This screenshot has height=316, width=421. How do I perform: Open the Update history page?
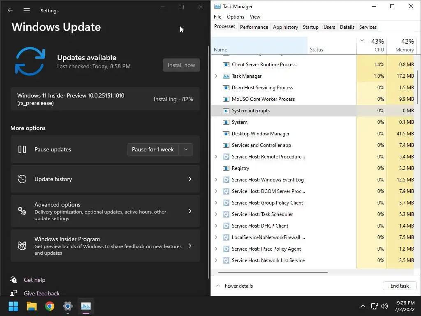click(105, 179)
